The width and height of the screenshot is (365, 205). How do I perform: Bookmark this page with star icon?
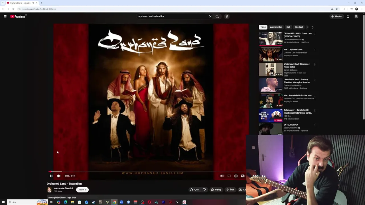pos(337,9)
